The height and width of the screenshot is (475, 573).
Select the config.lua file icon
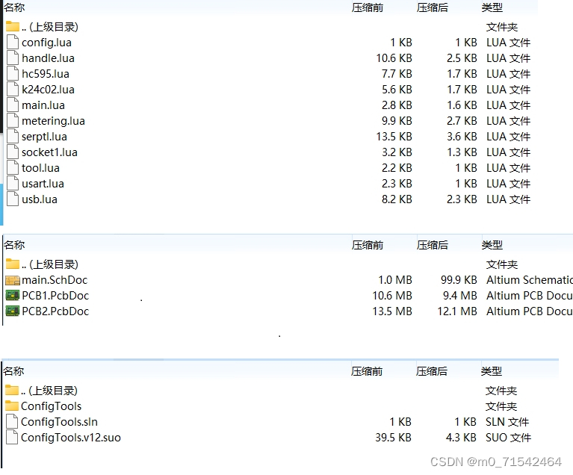click(13, 43)
